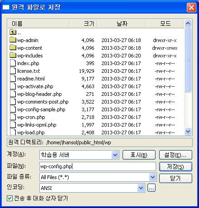Screen dimensions: 199x208
Task: Select the license.txt file name
Action: click(x=28, y=71)
